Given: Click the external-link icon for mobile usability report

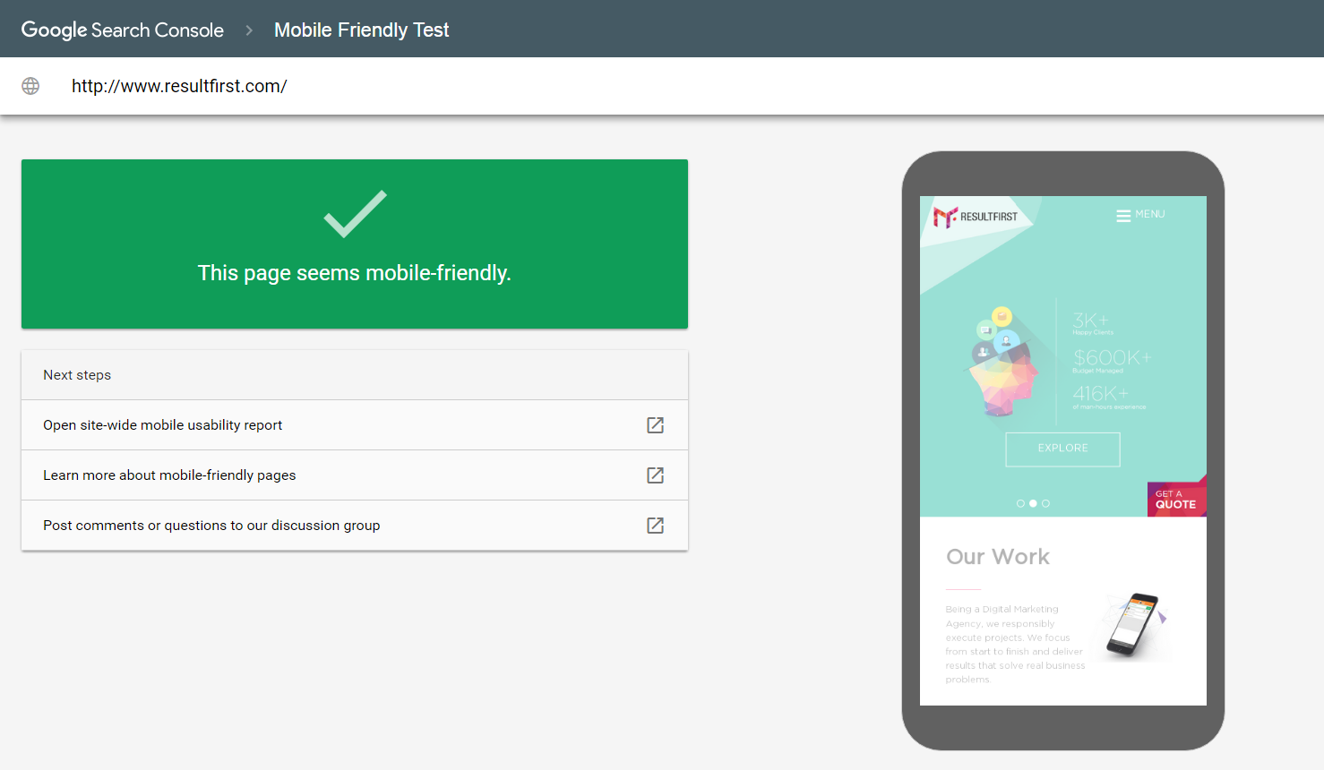Looking at the screenshot, I should pyautogui.click(x=655, y=425).
